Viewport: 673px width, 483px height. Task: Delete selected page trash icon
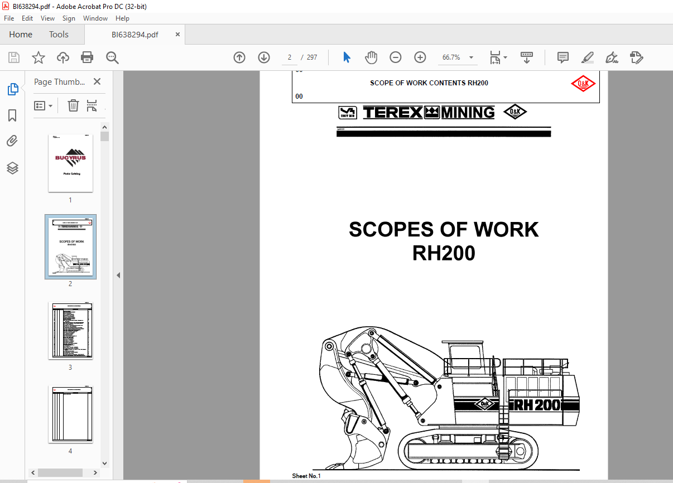click(x=73, y=105)
